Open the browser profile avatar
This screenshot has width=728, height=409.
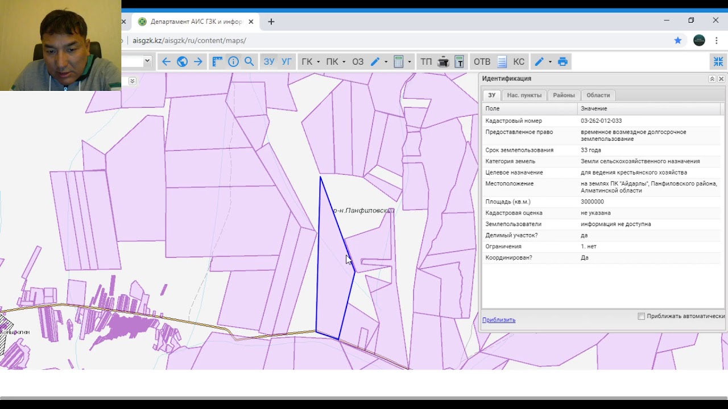pos(700,40)
